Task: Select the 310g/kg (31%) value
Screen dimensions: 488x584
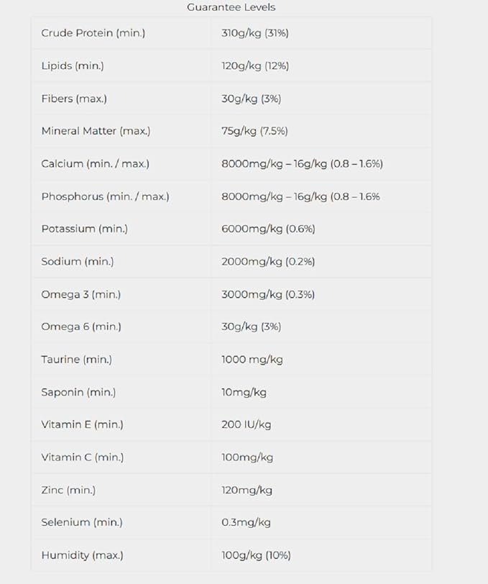Action: (x=255, y=33)
